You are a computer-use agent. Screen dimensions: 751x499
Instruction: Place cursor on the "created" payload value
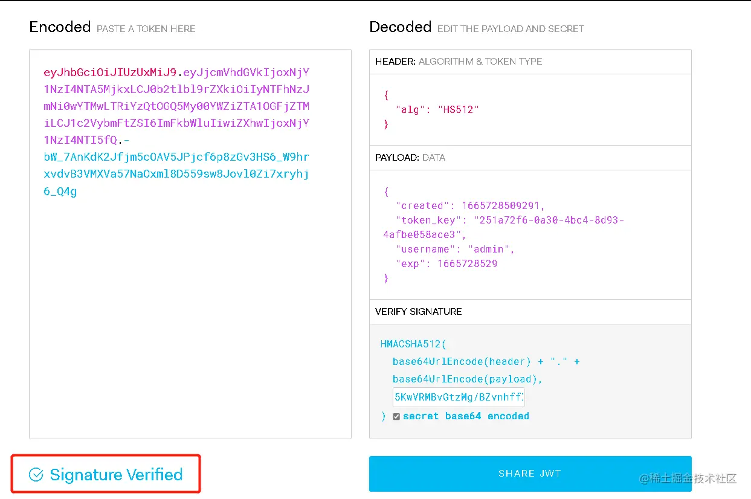click(x=503, y=205)
